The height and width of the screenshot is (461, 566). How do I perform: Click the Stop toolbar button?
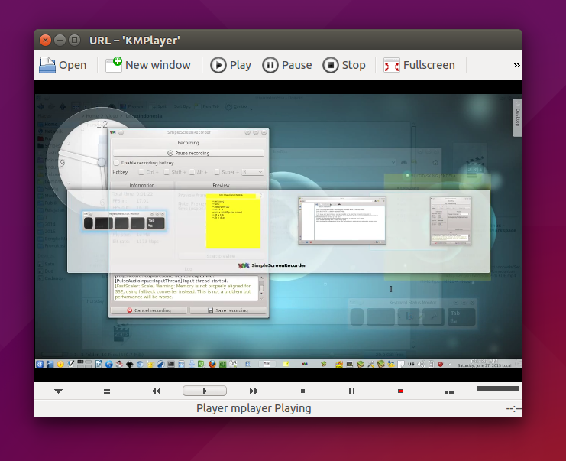coord(344,65)
